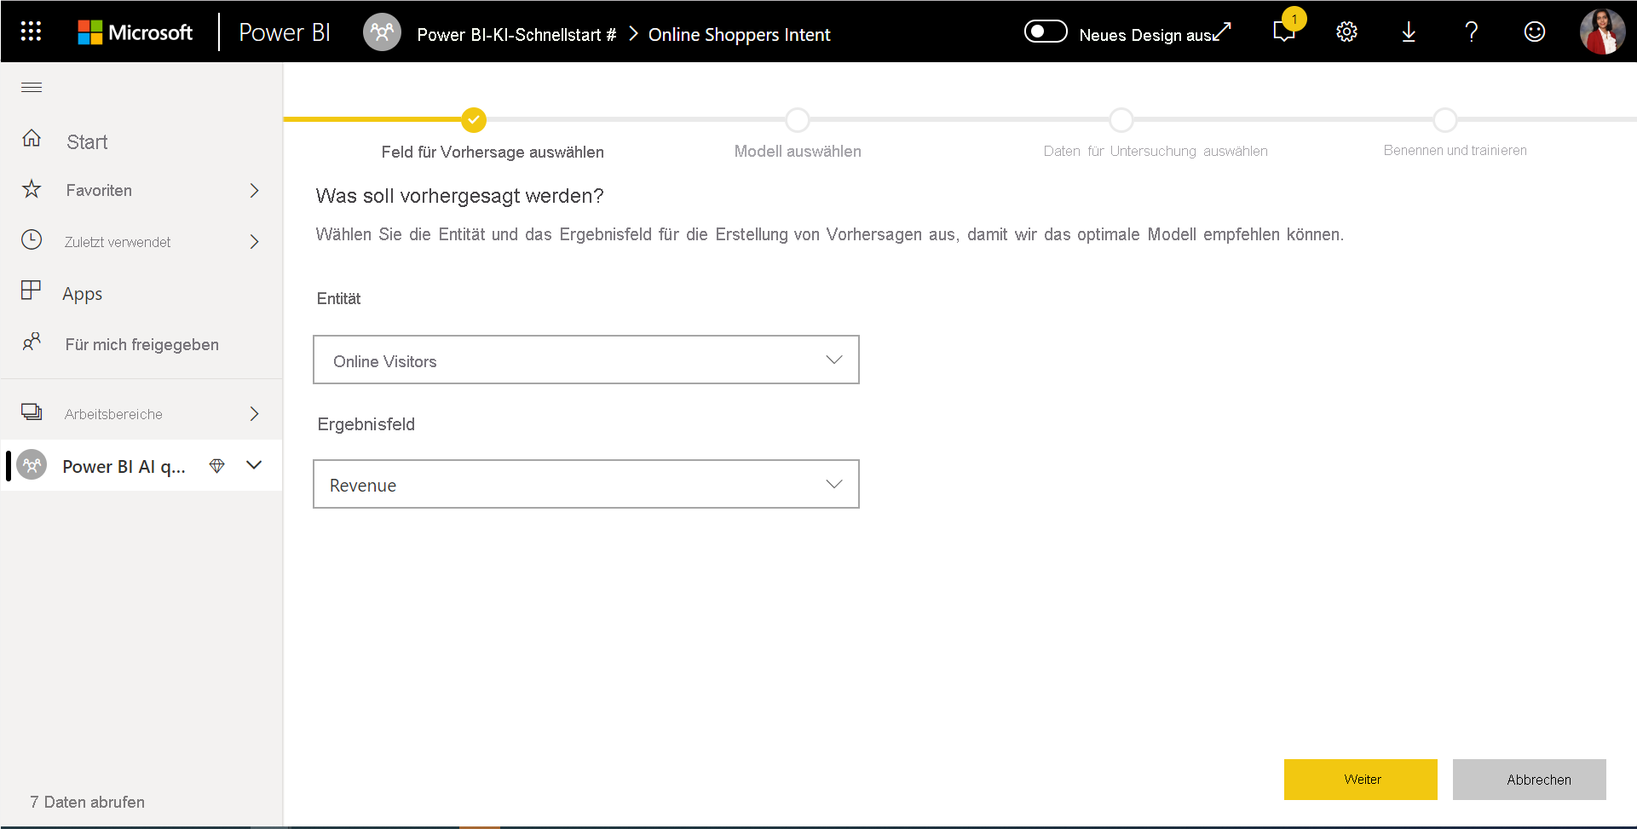Click the Apps grid icon

click(31, 291)
